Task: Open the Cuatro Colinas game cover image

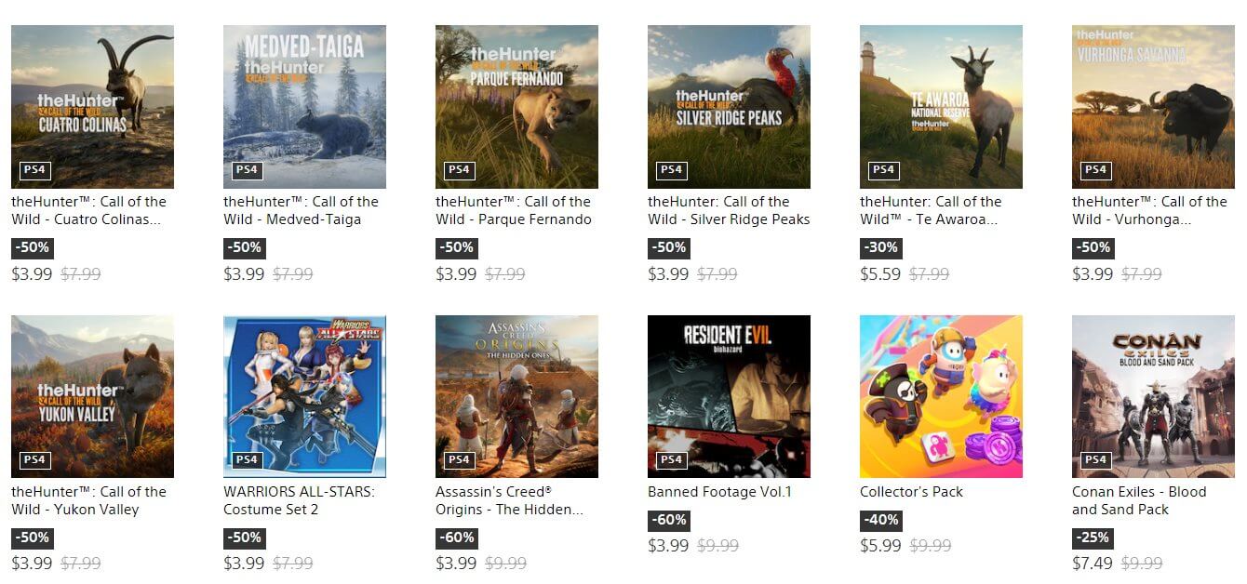Action: pyautogui.click(x=92, y=107)
